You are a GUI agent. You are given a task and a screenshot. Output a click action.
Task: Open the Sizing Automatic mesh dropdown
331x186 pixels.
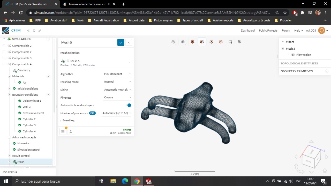click(x=117, y=90)
